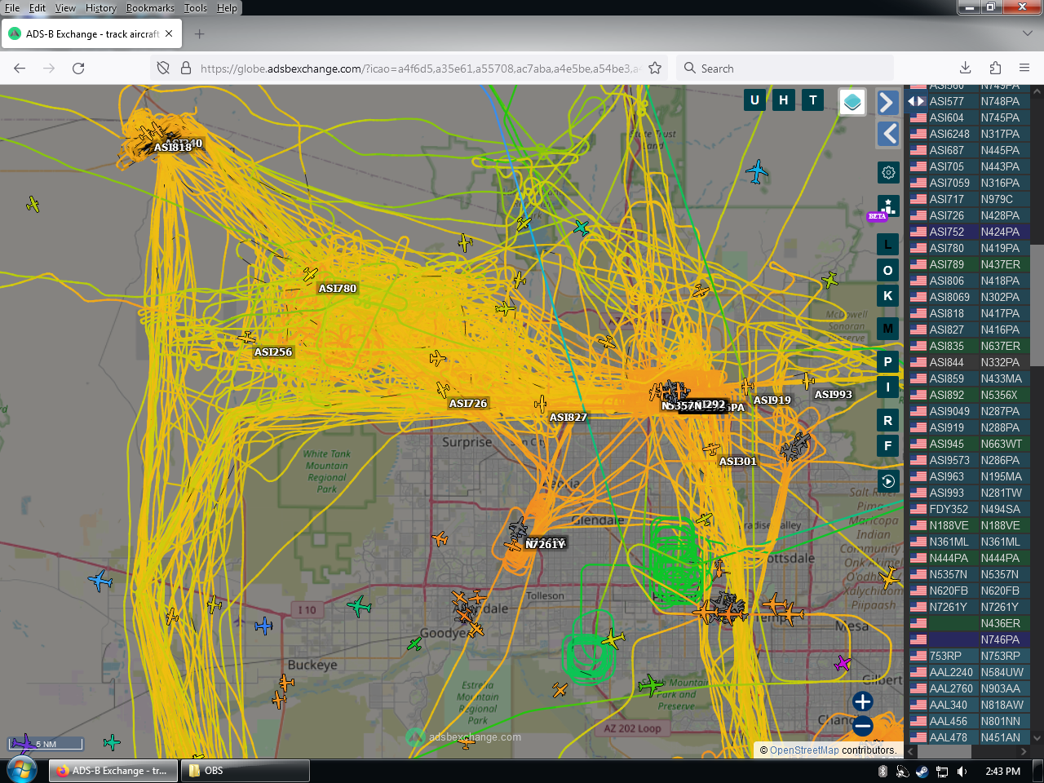
Task: Toggle the K map button
Action: point(888,296)
